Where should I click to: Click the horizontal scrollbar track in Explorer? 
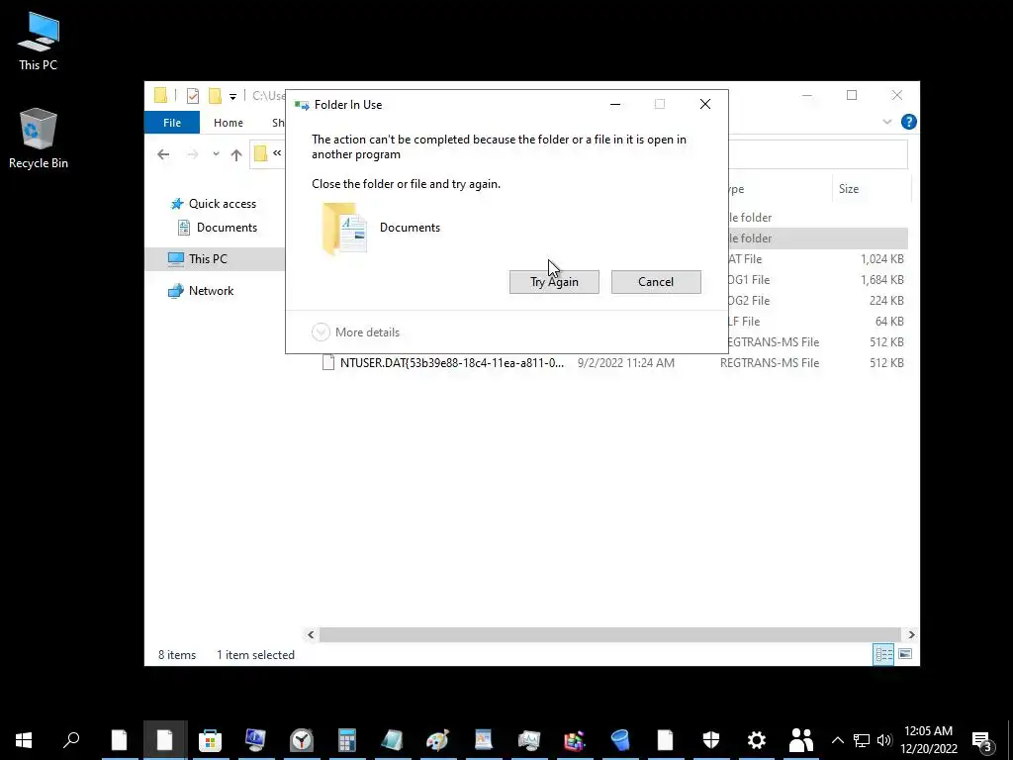609,634
